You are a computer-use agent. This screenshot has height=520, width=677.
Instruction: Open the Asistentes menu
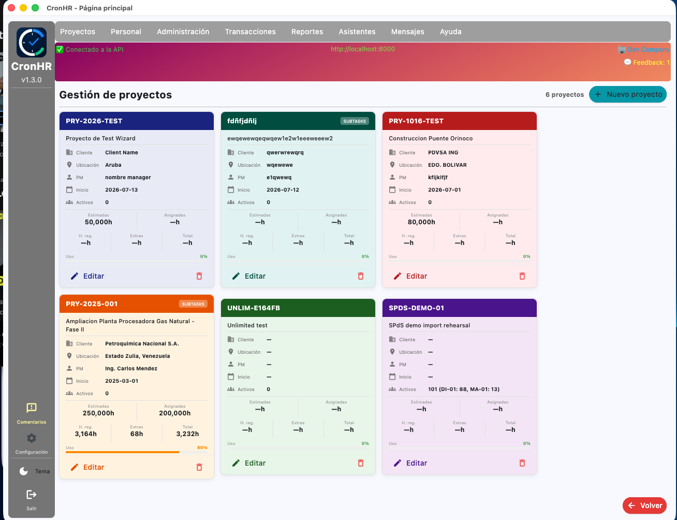[x=357, y=32]
